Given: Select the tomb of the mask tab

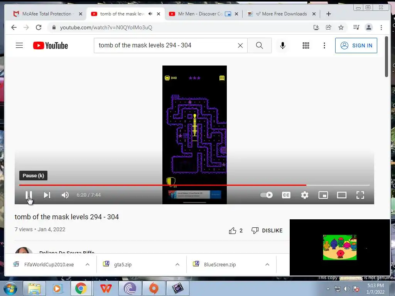Looking at the screenshot, I should pyautogui.click(x=122, y=14).
